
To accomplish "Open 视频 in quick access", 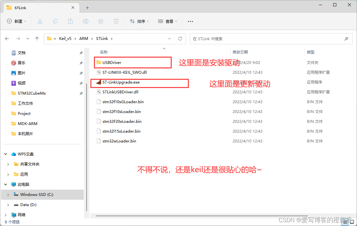I will pyautogui.click(x=22, y=83).
